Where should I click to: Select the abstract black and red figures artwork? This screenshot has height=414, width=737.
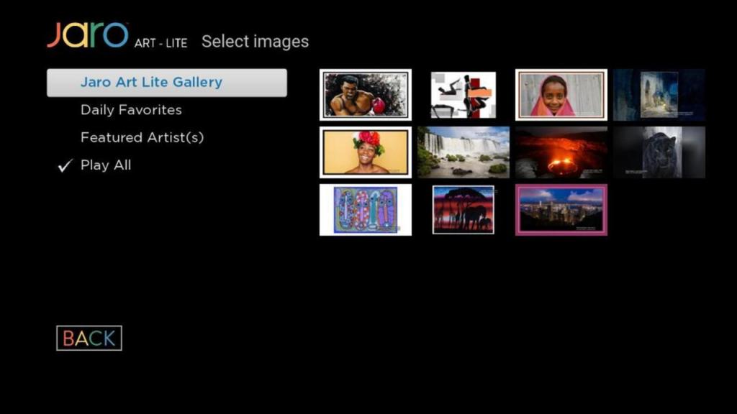(464, 95)
